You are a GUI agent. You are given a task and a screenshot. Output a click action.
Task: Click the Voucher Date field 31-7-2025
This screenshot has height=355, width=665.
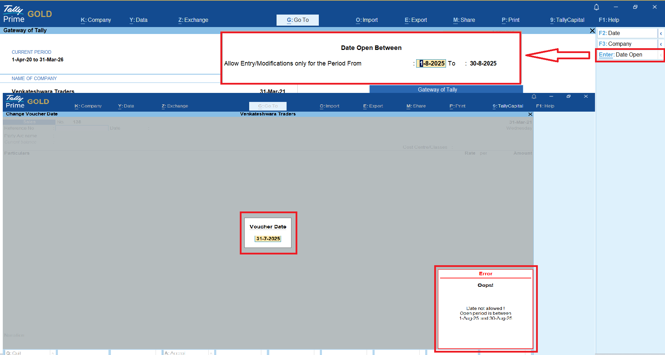(268, 239)
